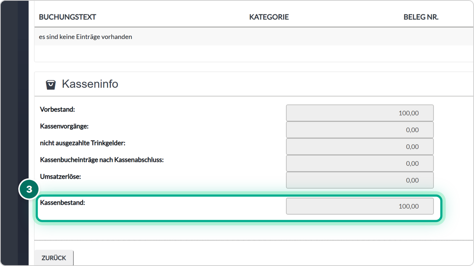
Task: Click the Kasseninfo heading text
Action: (x=90, y=84)
